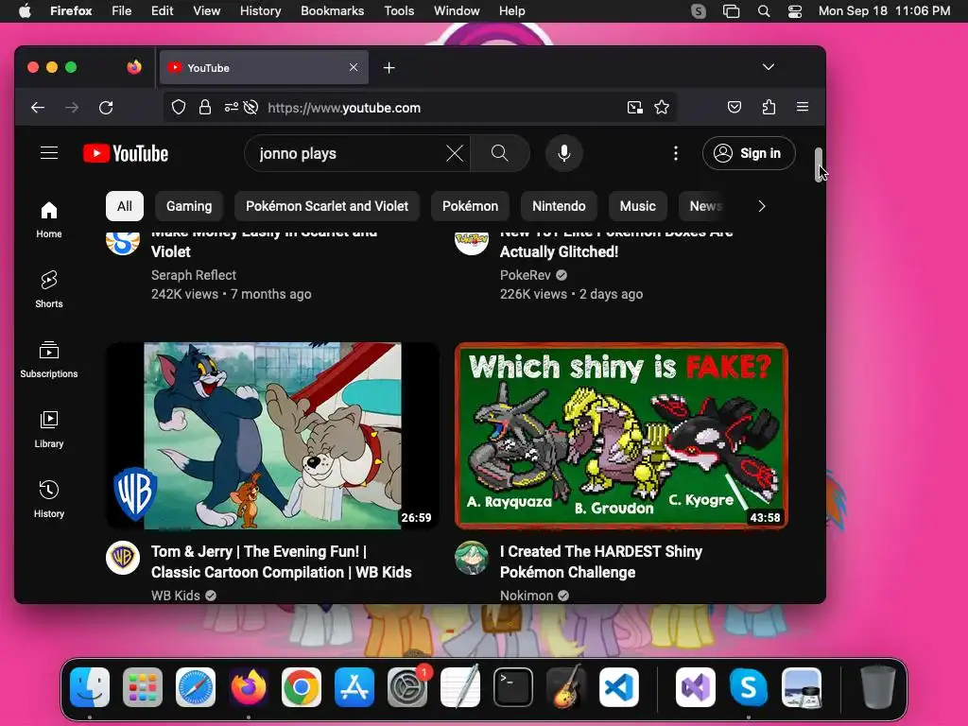Click the WB Kids channel avatar

(x=123, y=558)
